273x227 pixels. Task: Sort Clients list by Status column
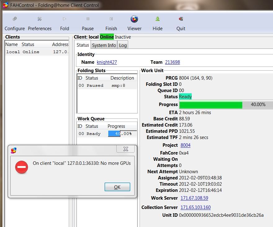click(36, 44)
